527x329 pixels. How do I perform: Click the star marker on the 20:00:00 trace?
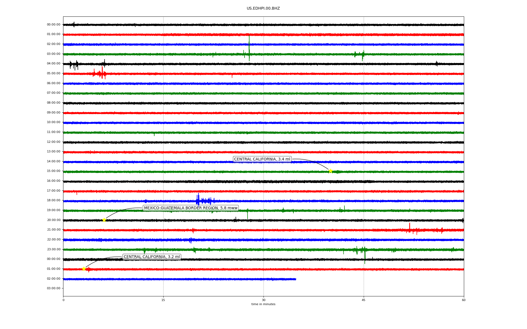point(104,220)
